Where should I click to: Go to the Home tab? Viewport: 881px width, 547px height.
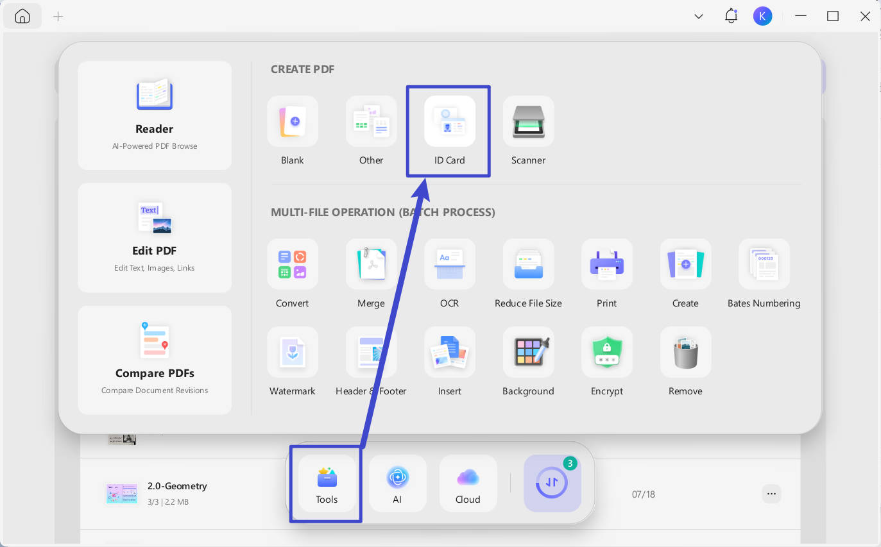coord(22,17)
